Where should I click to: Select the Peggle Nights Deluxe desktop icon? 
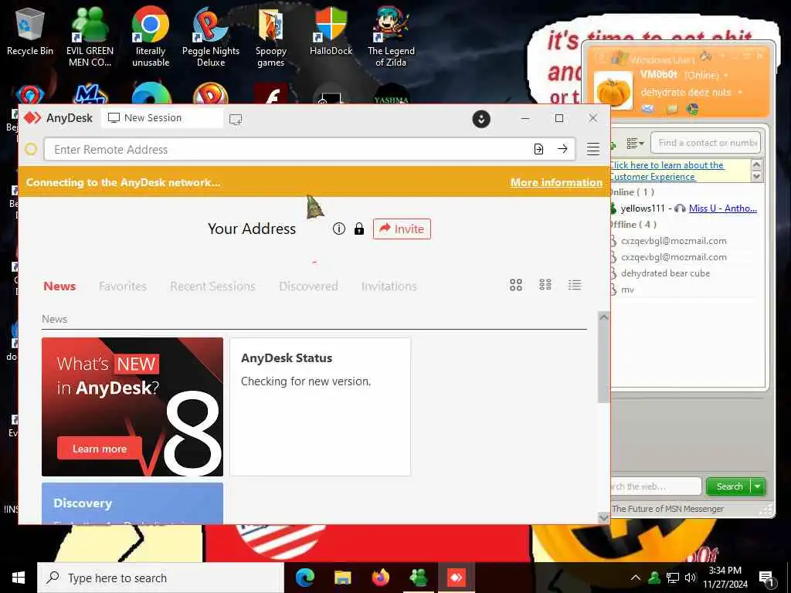pyautogui.click(x=211, y=36)
